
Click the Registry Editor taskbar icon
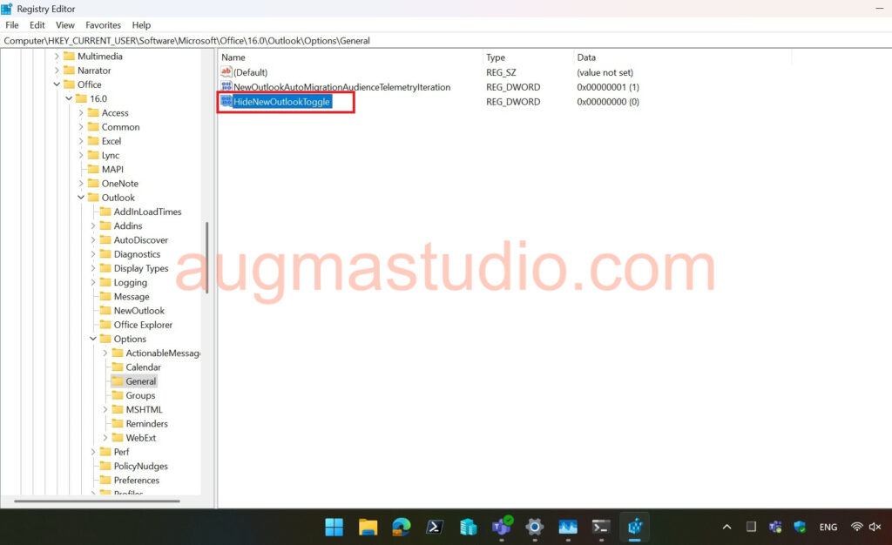click(x=634, y=527)
